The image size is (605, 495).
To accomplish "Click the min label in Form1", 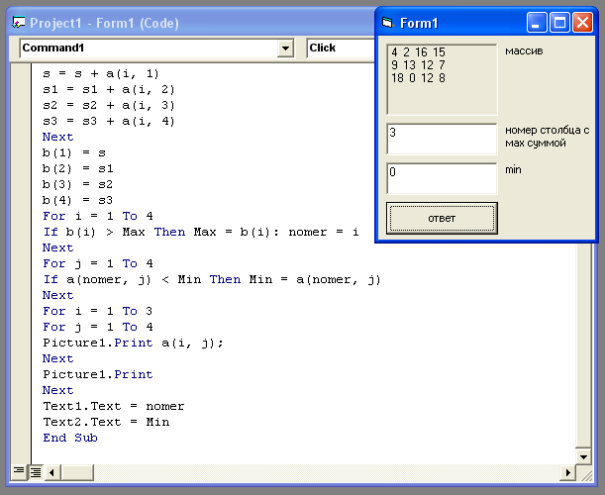I will [x=513, y=169].
